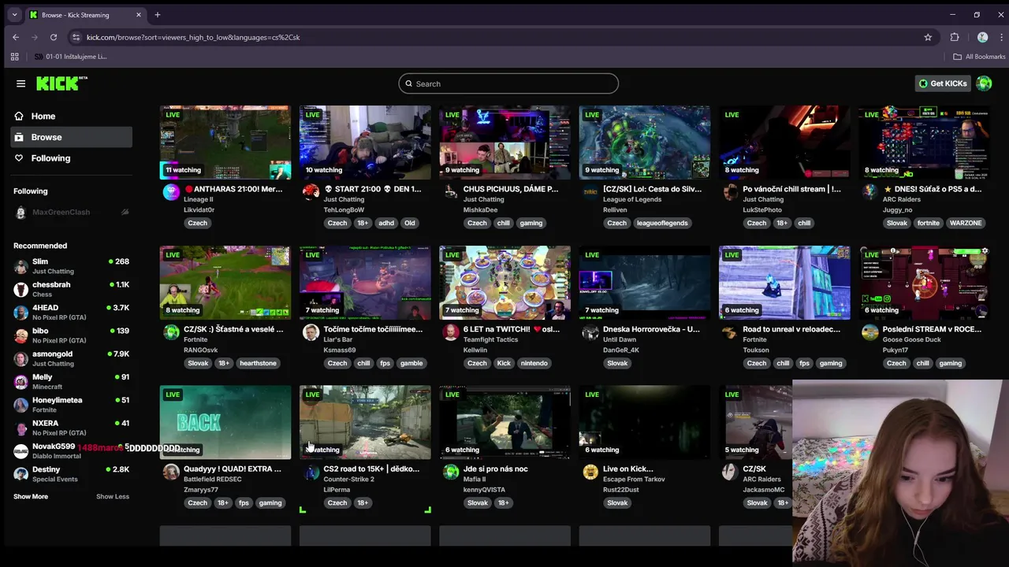Click Toukson channel avatar
This screenshot has height=567, width=1009.
(730, 332)
